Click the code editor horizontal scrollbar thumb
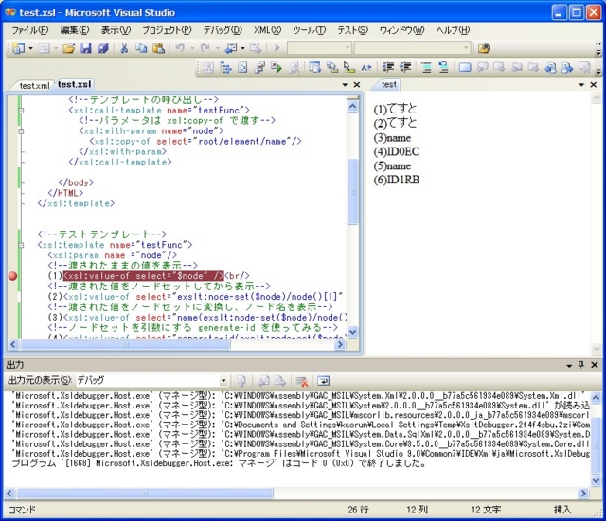 click(126, 344)
